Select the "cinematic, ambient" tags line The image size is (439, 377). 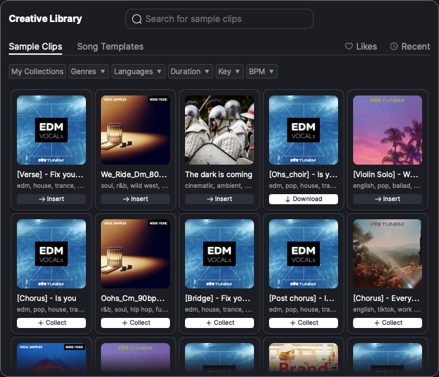point(218,186)
